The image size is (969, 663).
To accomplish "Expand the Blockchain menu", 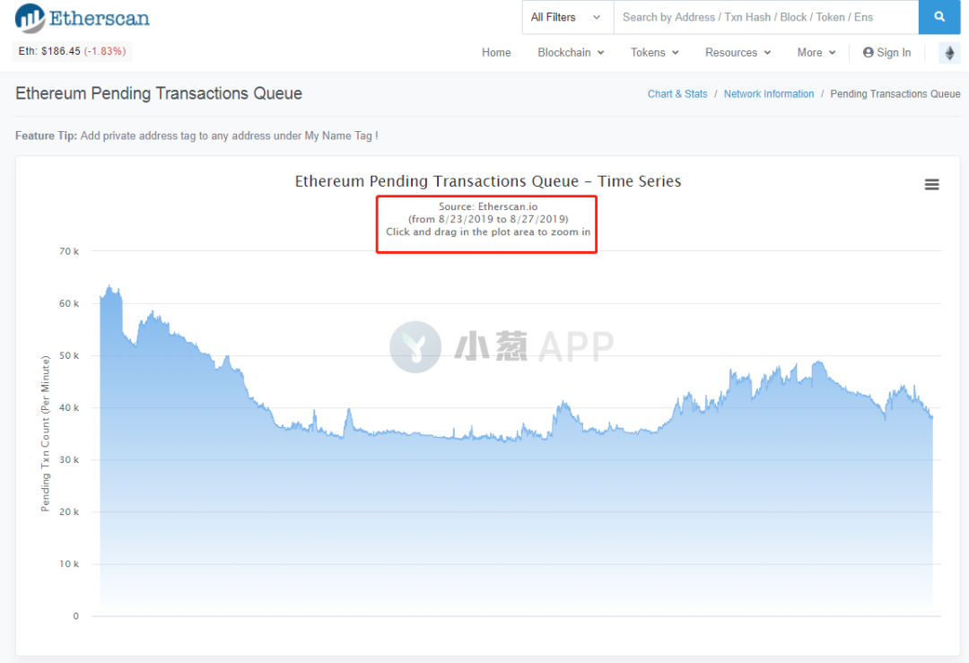I will coord(571,53).
